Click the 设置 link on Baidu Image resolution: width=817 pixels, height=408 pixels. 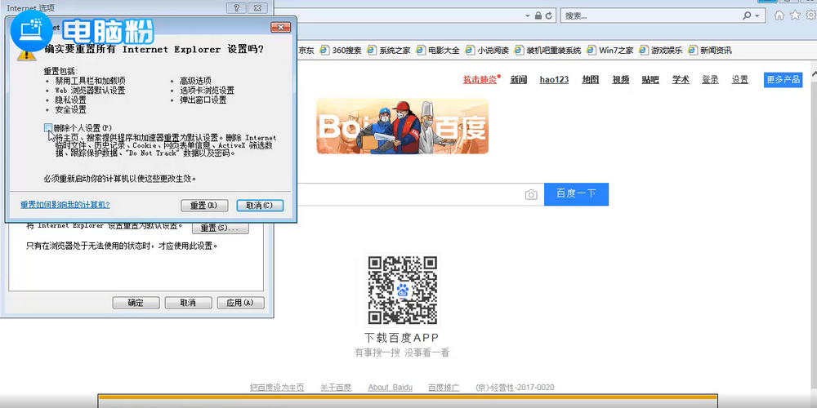[x=740, y=80]
